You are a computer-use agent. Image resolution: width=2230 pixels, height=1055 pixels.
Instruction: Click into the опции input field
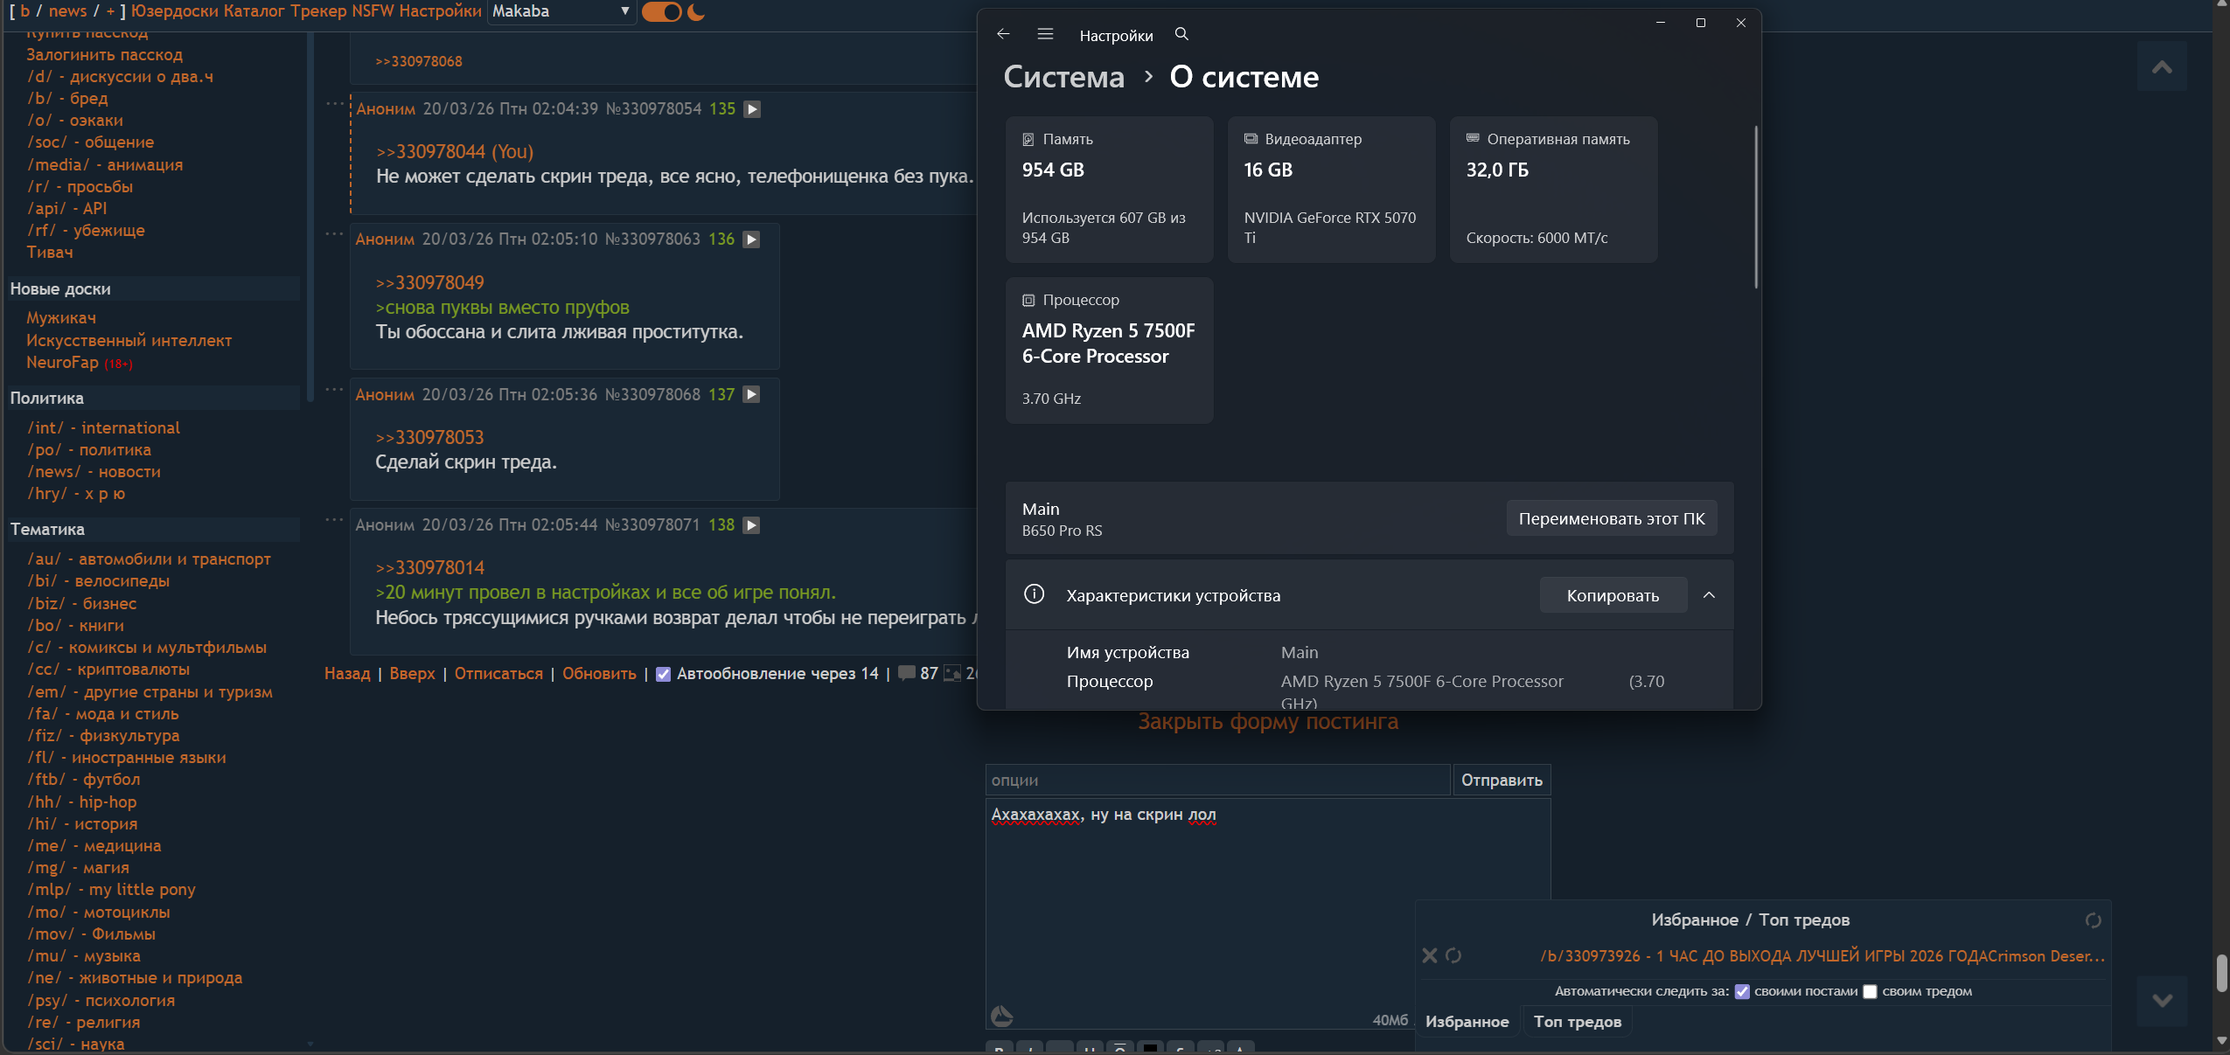tap(1216, 780)
